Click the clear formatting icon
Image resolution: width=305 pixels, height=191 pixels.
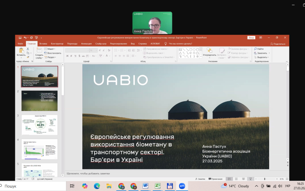coord(109,50)
